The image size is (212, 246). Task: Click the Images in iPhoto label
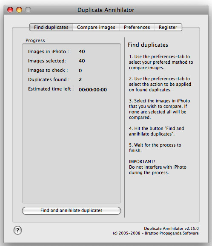pyautogui.click(x=49, y=51)
